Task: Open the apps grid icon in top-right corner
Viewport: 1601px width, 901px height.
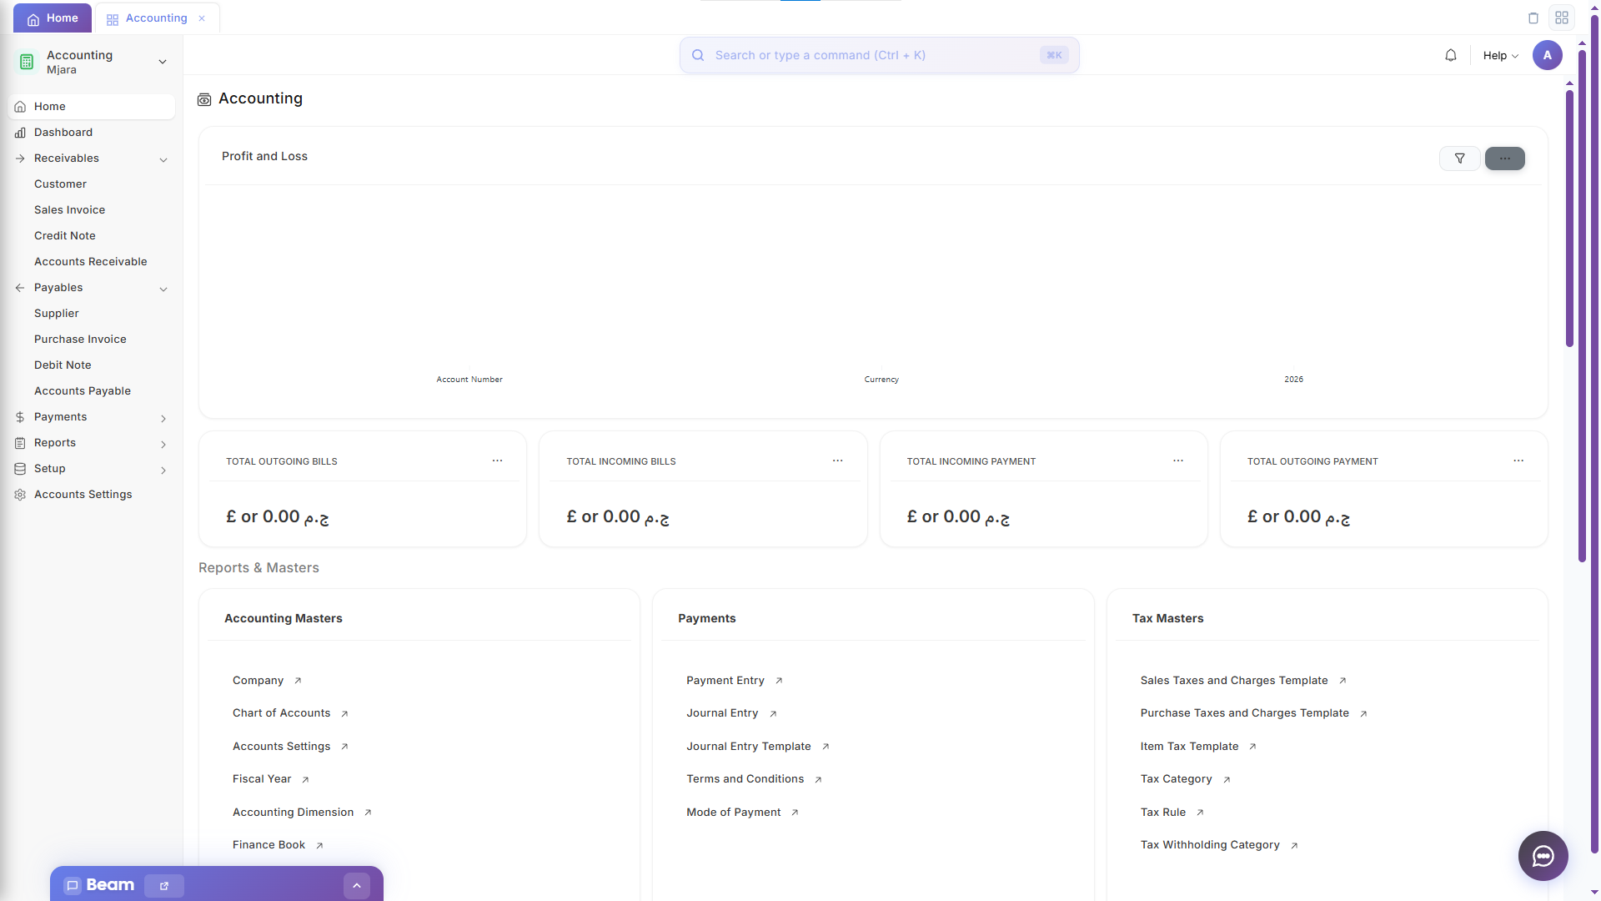Action: [x=1563, y=18]
